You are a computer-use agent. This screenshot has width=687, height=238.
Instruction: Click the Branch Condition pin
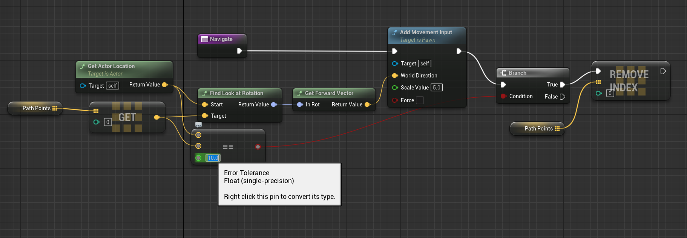pyautogui.click(x=503, y=96)
